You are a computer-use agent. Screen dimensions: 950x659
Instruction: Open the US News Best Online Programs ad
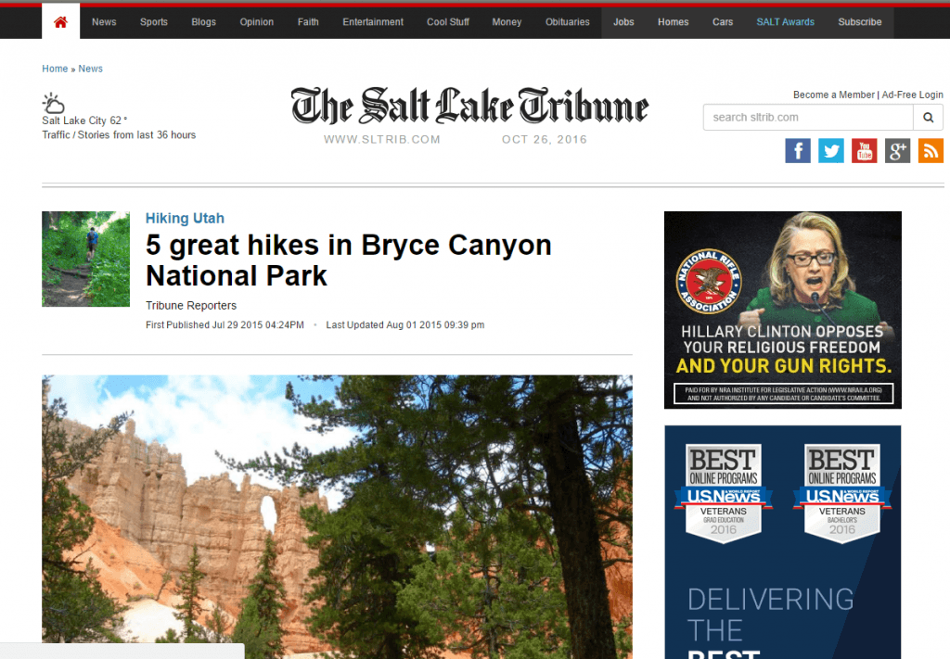pyautogui.click(x=783, y=542)
